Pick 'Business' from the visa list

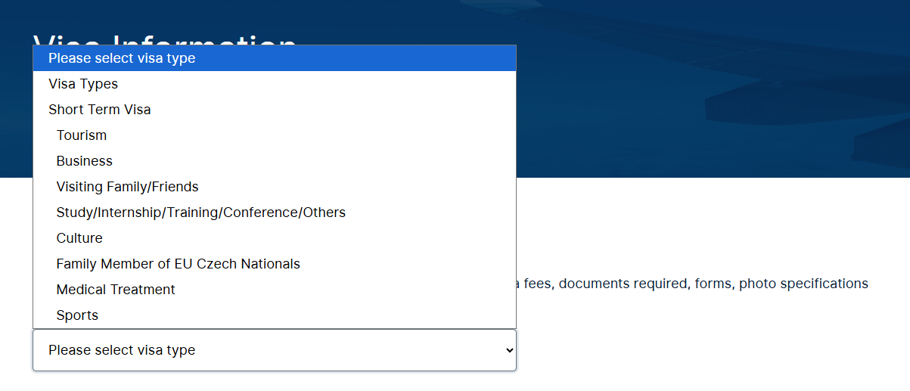coord(275,161)
